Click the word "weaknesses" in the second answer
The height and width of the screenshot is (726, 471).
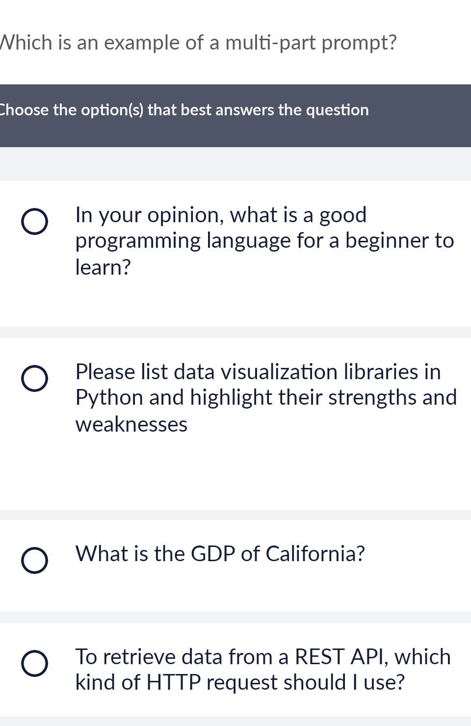point(131,424)
